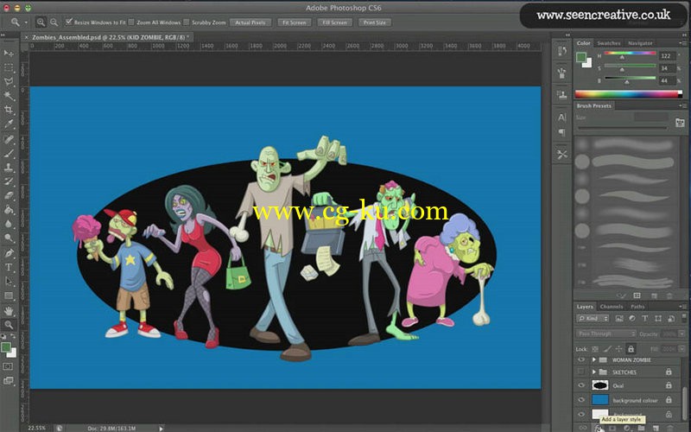Image resolution: width=691 pixels, height=432 pixels.
Task: Open the Color panel flyout menu
Action: point(682,43)
